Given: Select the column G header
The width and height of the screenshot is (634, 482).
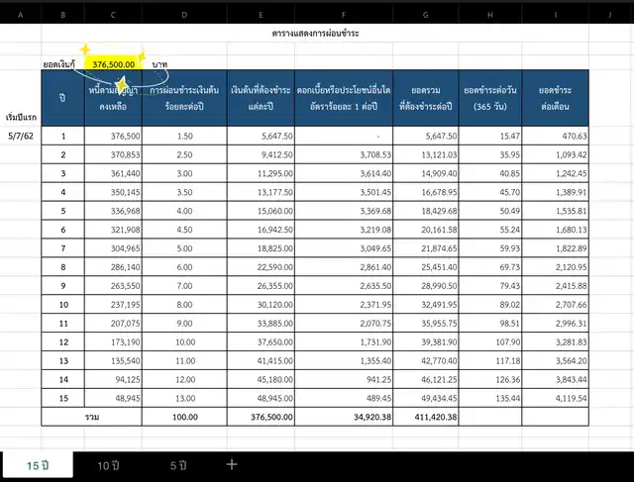Looking at the screenshot, I should [426, 15].
